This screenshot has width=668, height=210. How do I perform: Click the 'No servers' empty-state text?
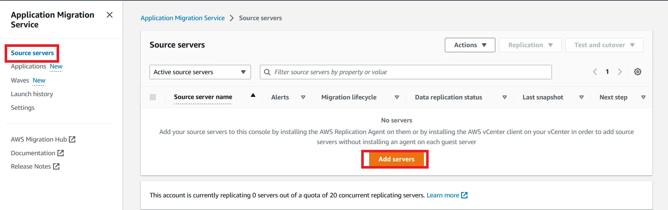pos(397,120)
